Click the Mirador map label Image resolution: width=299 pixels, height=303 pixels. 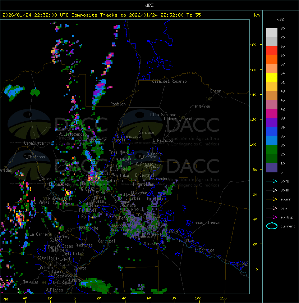click(x=151, y=244)
